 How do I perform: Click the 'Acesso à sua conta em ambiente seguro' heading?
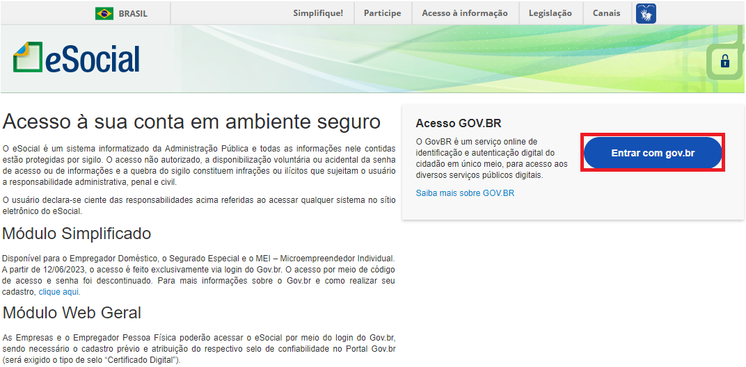tap(191, 122)
